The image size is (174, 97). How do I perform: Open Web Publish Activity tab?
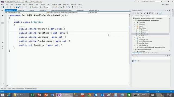31,88
